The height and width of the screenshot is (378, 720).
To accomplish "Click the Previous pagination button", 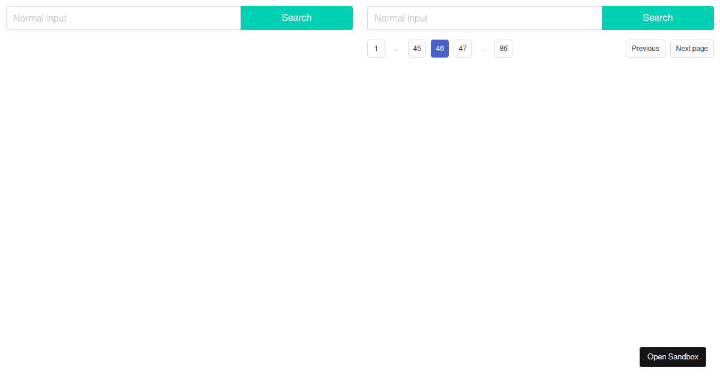I will pos(645,49).
